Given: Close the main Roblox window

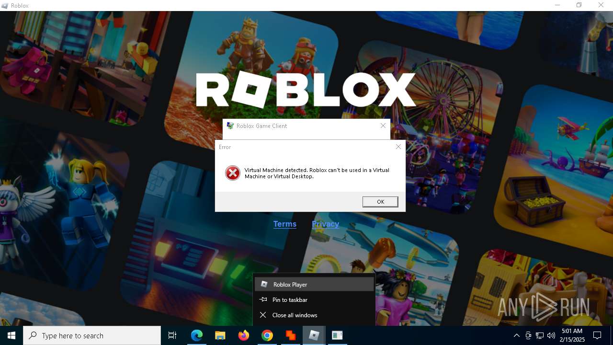Looking at the screenshot, I should (601, 5).
